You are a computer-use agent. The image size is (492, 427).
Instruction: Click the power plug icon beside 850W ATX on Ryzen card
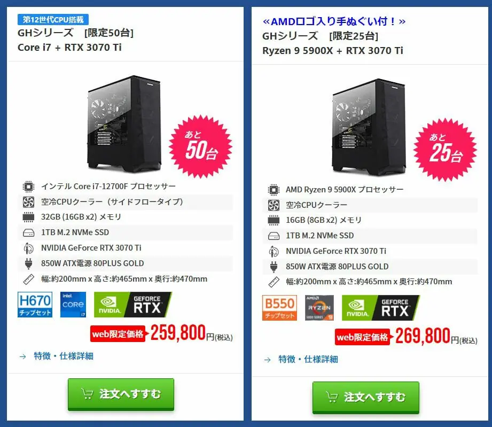pyautogui.click(x=274, y=267)
